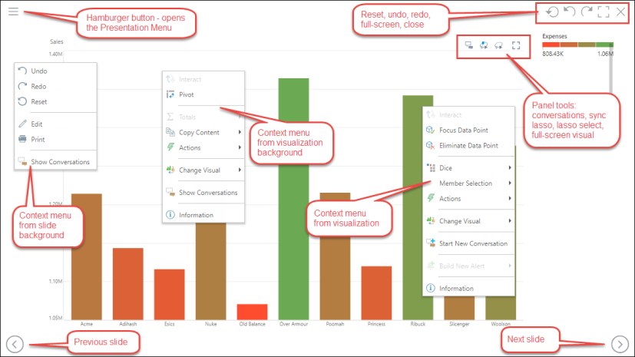The image size is (635, 357).
Task: Activate the lasso select panel tool
Action: pos(499,45)
